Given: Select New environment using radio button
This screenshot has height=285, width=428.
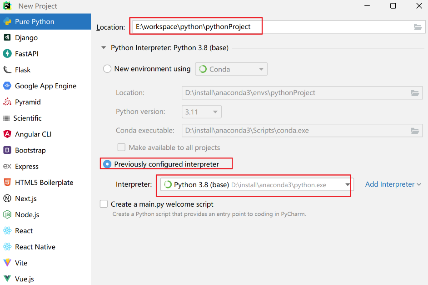Looking at the screenshot, I should (107, 69).
